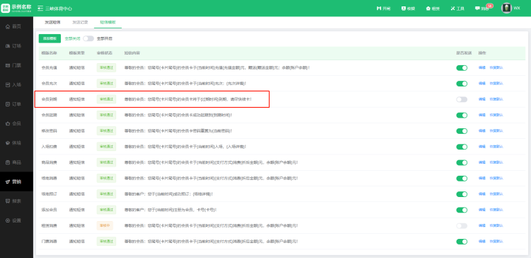
Task: Turn off sending for 会员延期 template
Action: (462, 116)
